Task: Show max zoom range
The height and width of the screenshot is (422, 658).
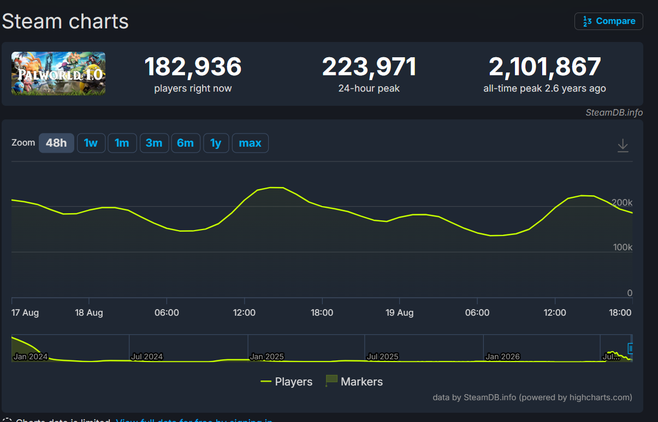Action: 250,143
